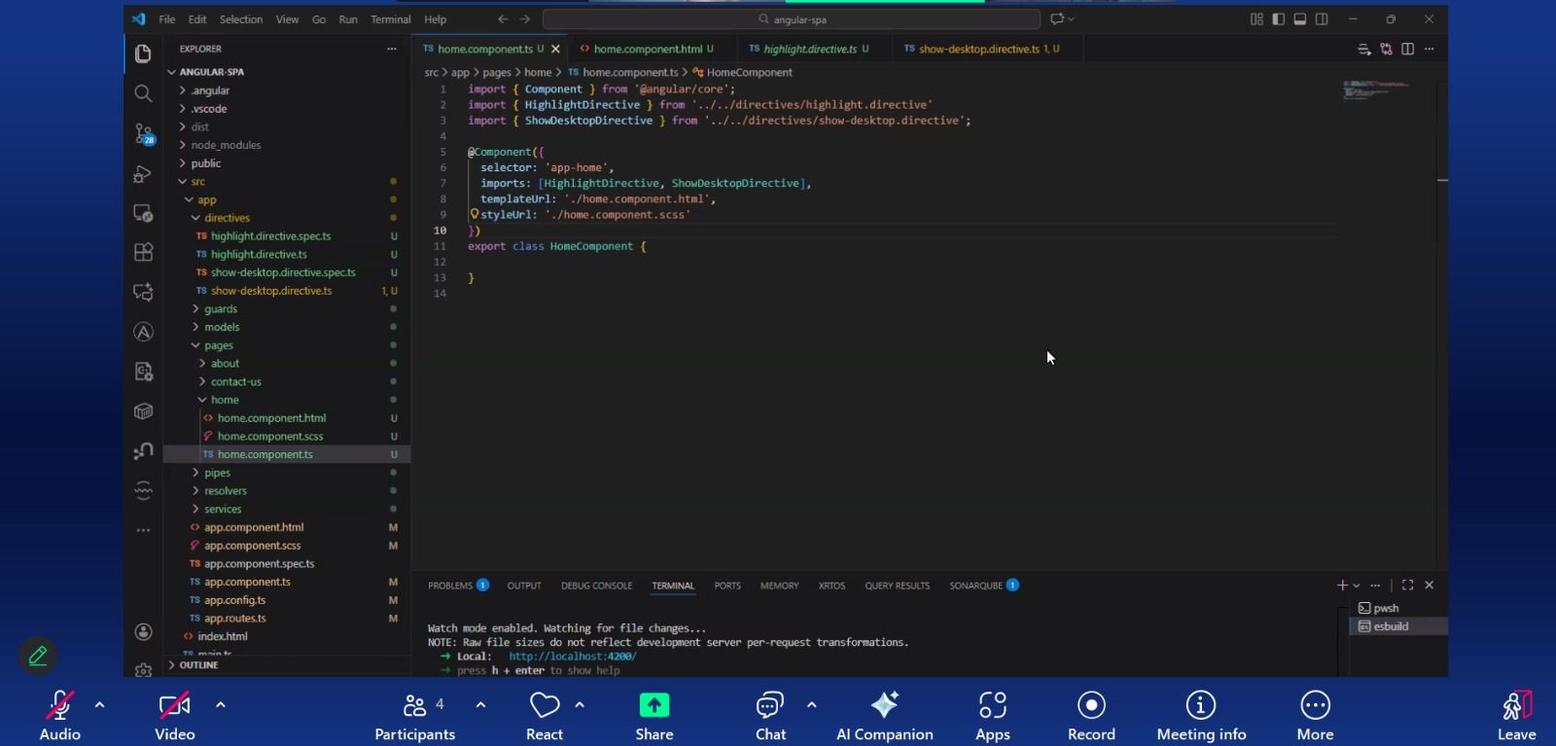Open Participants options arrow in Zoom
The height and width of the screenshot is (746, 1556).
click(480, 705)
